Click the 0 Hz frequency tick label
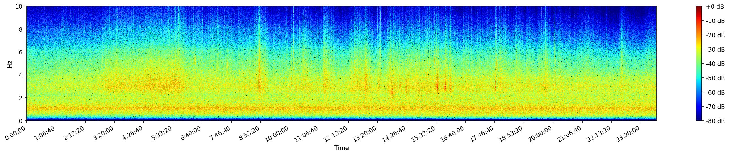Image resolution: width=729 pixels, height=155 pixels. coord(21,121)
